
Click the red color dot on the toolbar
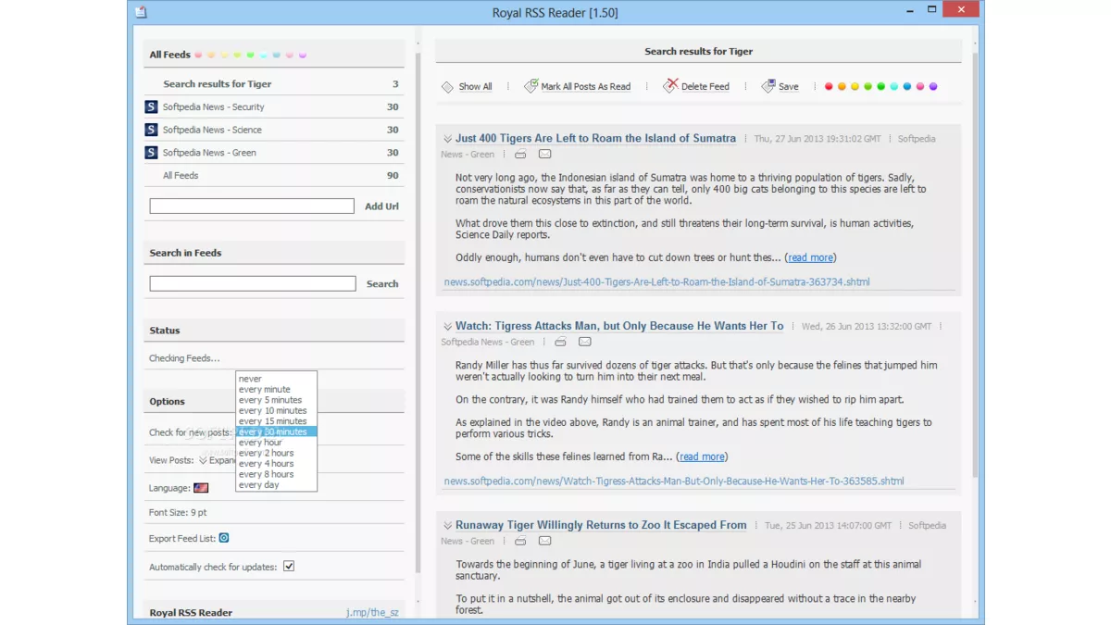(x=829, y=85)
